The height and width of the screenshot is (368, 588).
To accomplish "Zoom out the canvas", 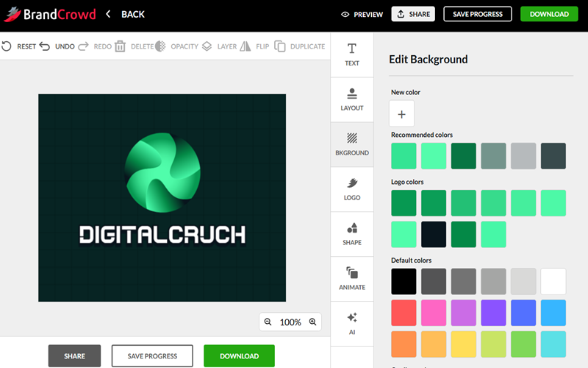I will (x=268, y=322).
